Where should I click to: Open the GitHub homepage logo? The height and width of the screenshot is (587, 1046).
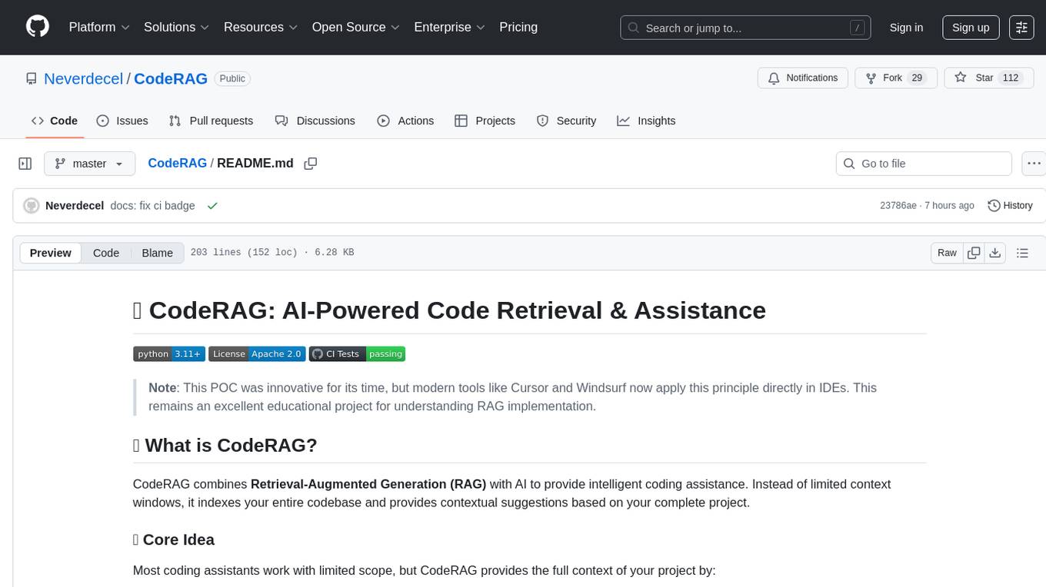click(38, 27)
